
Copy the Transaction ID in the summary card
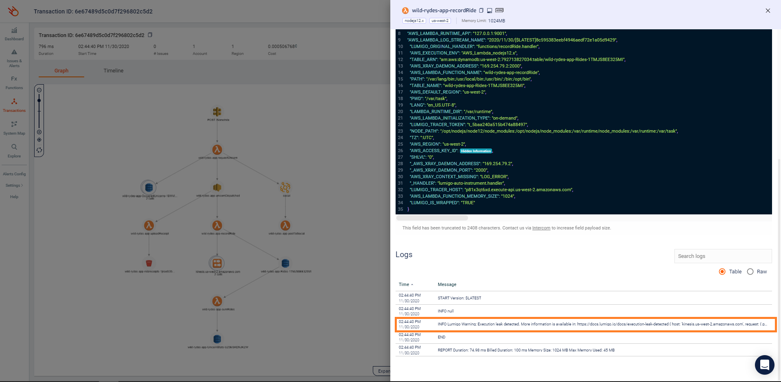point(150,35)
